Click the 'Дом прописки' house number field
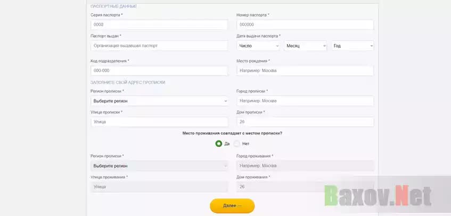Viewport: 451px width, 216px height. click(305, 122)
